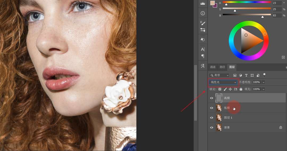Open the 不透明度 opacity slider dropdown arrow
Viewport: 287px width, 151px height.
[264, 82]
